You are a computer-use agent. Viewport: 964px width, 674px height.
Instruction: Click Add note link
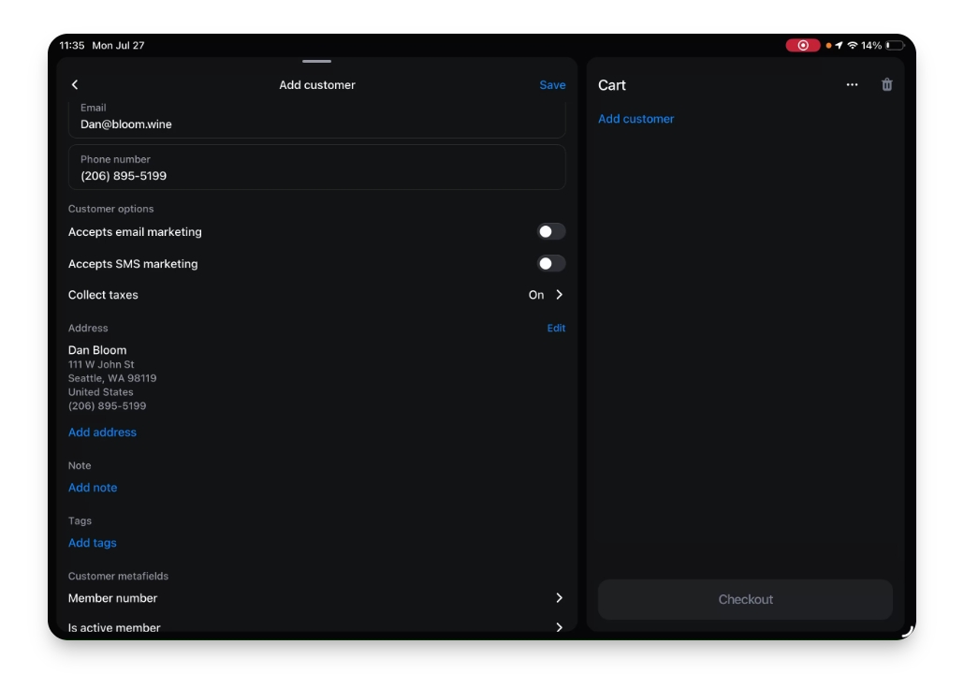coord(93,488)
